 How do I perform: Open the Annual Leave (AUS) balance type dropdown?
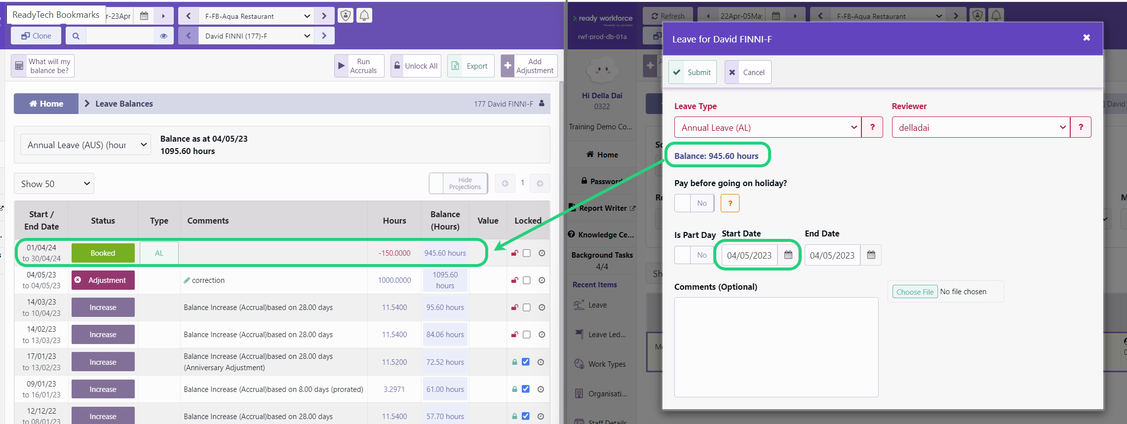(85, 145)
